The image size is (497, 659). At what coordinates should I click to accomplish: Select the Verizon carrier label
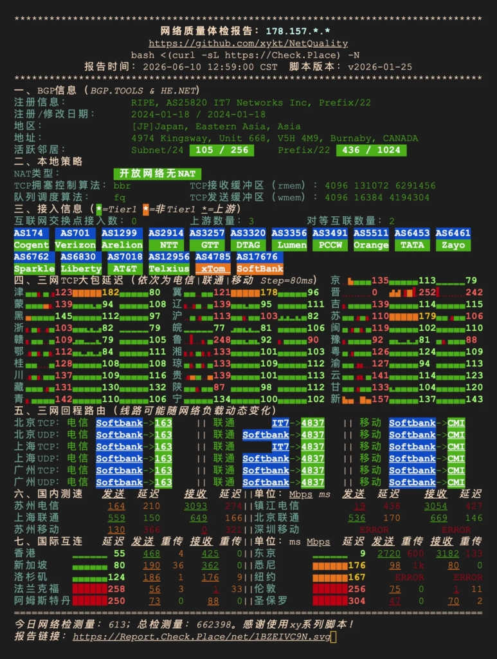75,245
